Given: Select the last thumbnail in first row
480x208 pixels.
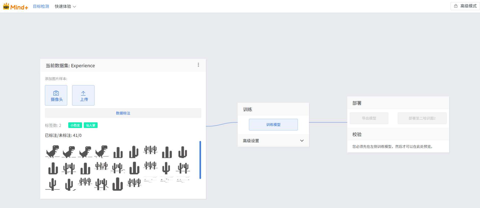Looking at the screenshot, I should [x=183, y=152].
